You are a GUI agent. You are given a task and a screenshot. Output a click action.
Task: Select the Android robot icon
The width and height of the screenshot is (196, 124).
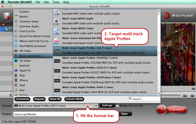pyautogui.click(x=16, y=66)
